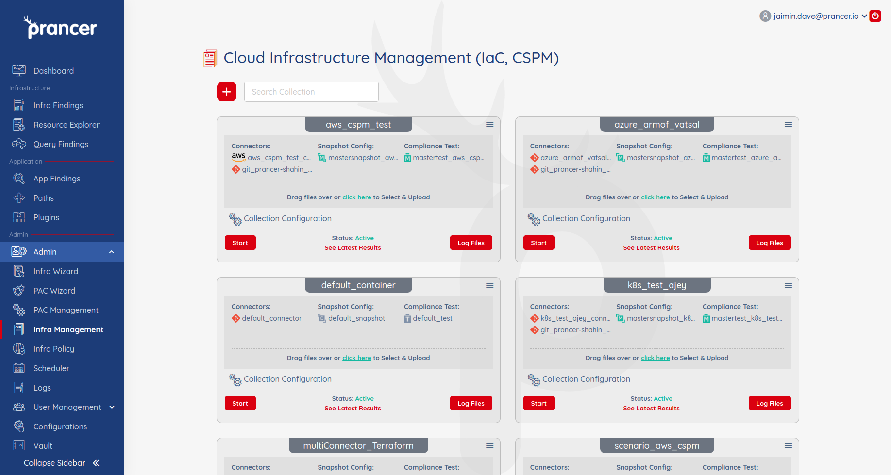Screen dimensions: 891x475
Task: Open k8s_test_ajey hamburger menu
Action: click(x=789, y=285)
